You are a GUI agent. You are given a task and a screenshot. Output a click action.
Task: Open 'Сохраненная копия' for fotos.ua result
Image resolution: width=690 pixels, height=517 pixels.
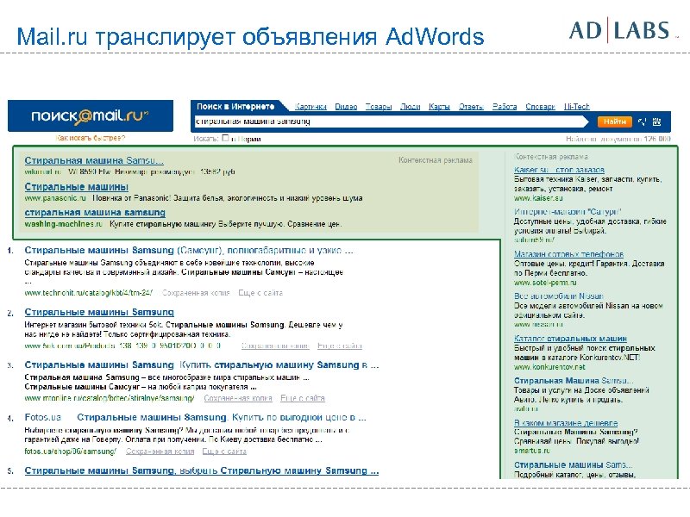tap(160, 452)
